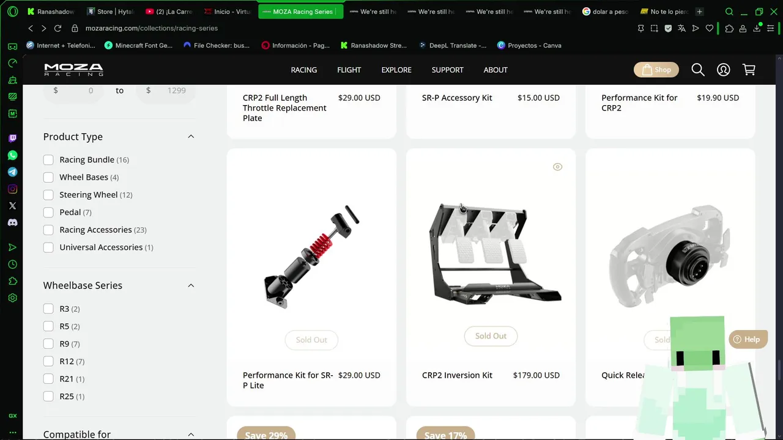
Task: Open GX Control speedometer icon in sidebar
Action: tap(12, 63)
